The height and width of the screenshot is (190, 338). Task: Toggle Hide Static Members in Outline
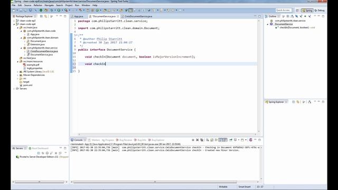(x=301, y=16)
